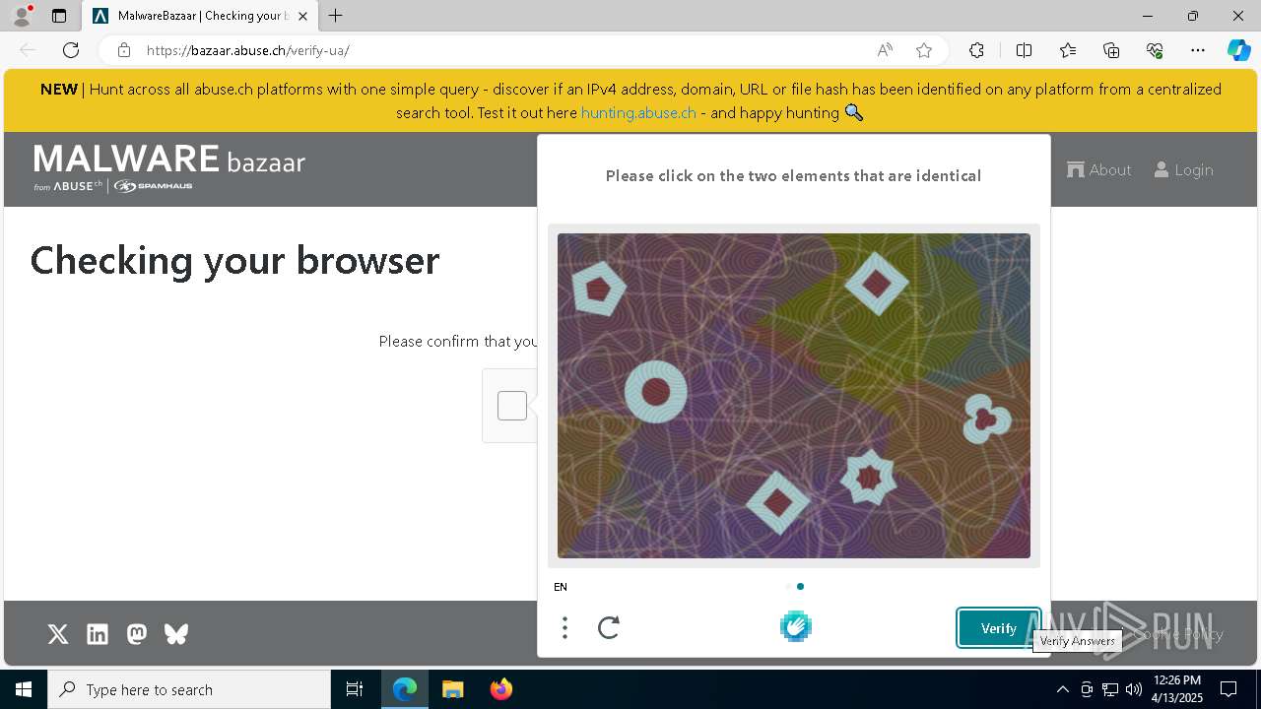Open the Favorites list
The image size is (1261, 709).
pos(1068,50)
